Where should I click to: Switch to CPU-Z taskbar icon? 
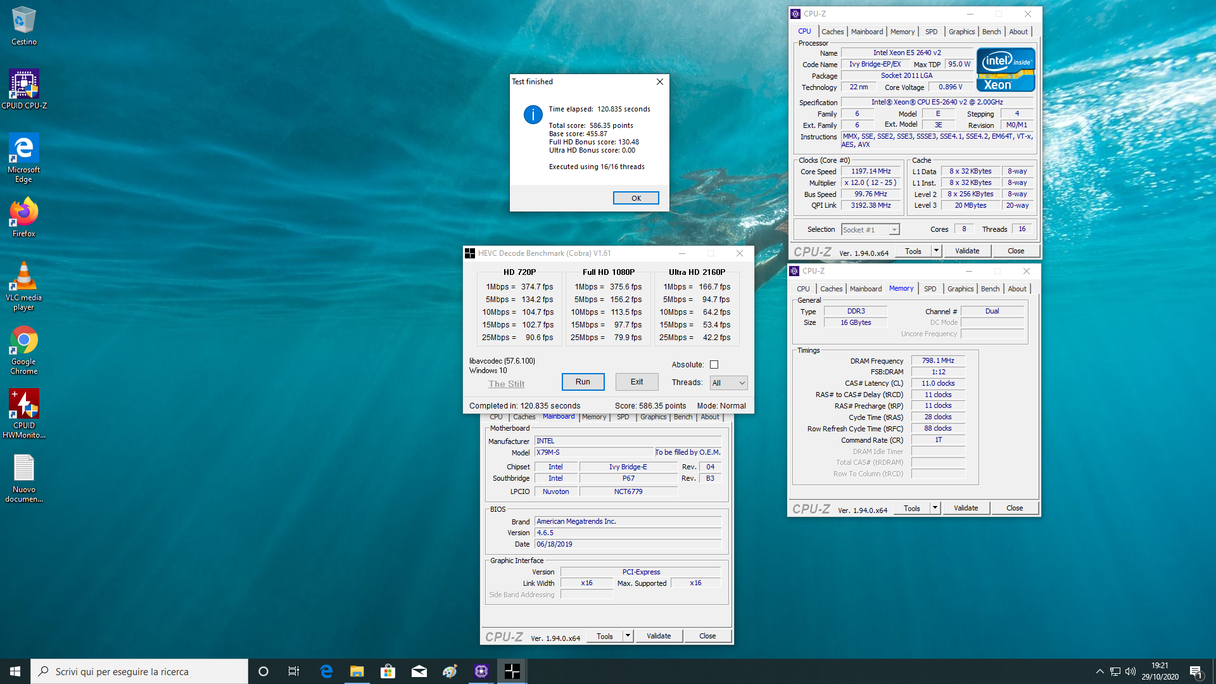tap(481, 671)
